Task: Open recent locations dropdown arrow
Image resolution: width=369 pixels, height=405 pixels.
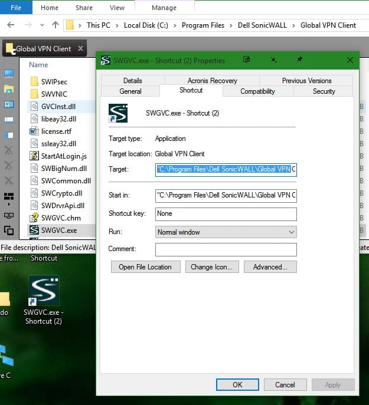Action: 42,25
